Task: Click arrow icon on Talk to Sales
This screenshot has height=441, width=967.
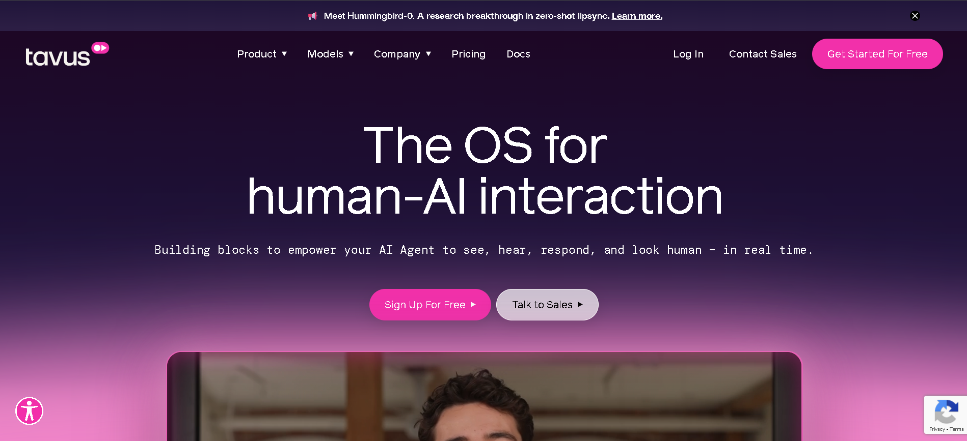Action: pyautogui.click(x=580, y=305)
